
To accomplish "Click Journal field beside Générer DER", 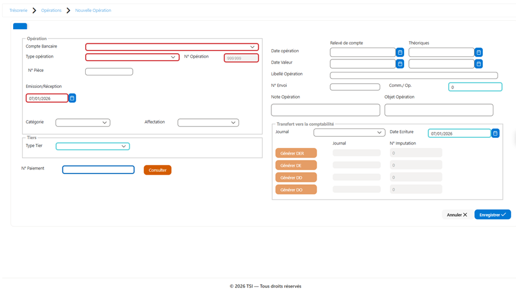I will click(x=356, y=153).
